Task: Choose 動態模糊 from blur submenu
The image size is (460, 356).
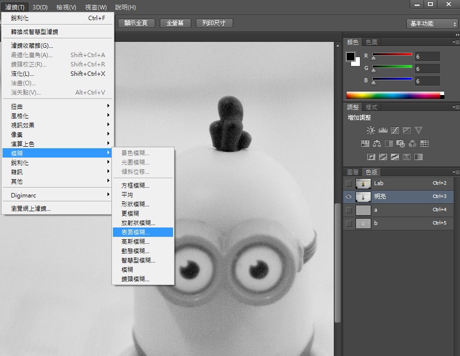Action: click(143, 251)
